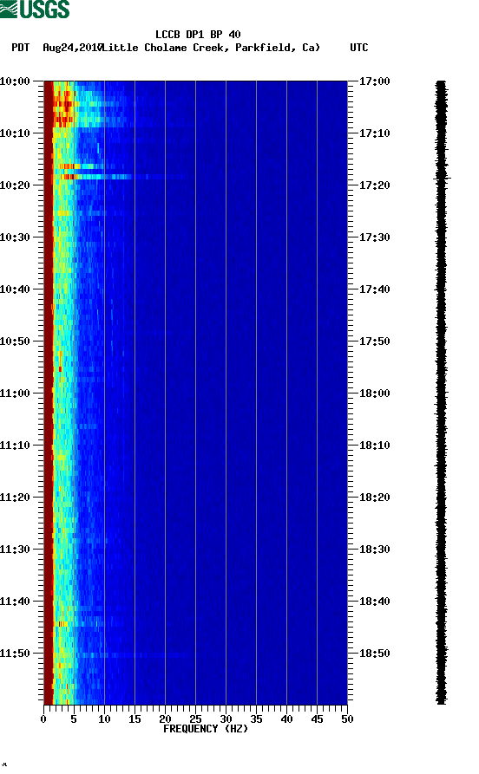Click the '50' frequency axis tick label
Screen dimensions: 479x774
pos(347,719)
